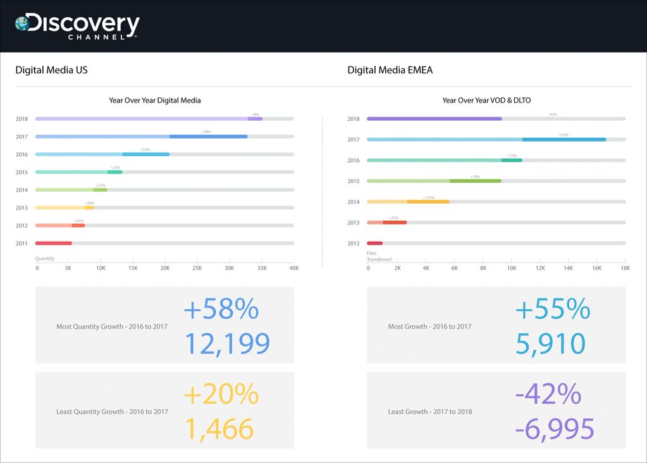Select the Digital Media EMEA heading
This screenshot has height=463, width=647.
[x=390, y=70]
